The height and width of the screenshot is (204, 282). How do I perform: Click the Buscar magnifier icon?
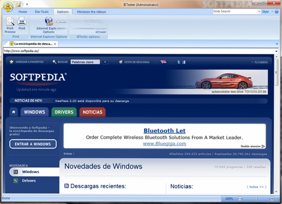(x=55, y=62)
